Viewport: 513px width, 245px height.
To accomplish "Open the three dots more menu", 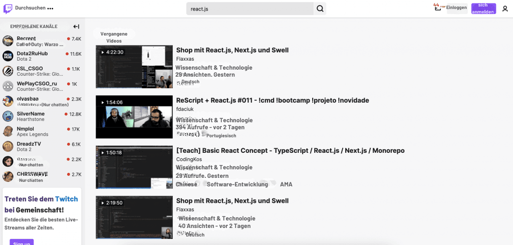I will (x=50, y=9).
